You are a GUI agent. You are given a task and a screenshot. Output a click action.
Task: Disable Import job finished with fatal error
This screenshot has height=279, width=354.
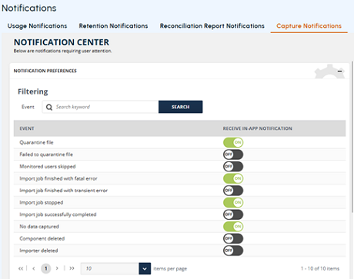pyautogui.click(x=233, y=178)
